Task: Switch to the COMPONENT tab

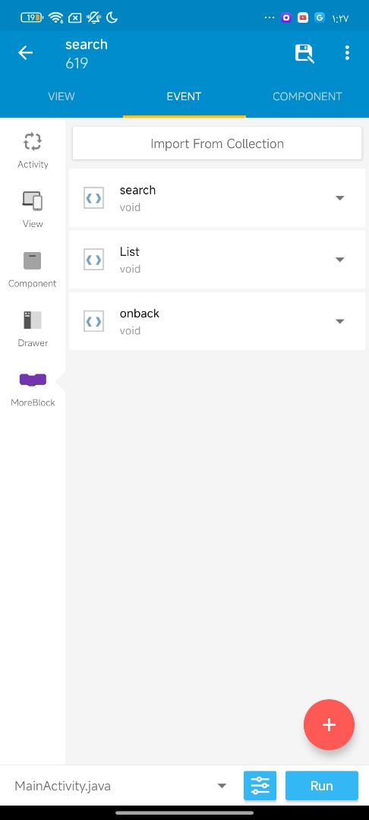Action: (307, 96)
